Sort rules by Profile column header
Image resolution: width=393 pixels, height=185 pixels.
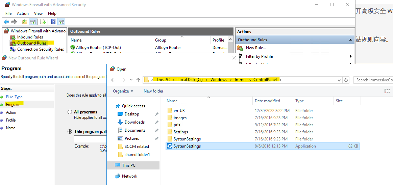(219, 40)
